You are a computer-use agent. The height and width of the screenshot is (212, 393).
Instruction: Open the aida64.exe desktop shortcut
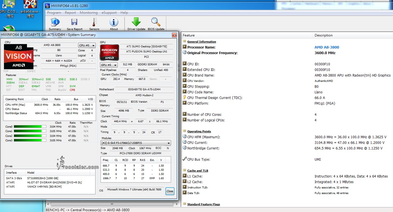30,8
